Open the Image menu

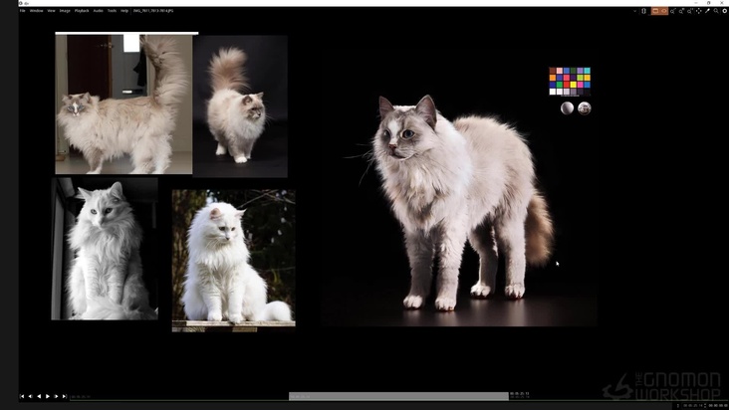[x=65, y=11]
